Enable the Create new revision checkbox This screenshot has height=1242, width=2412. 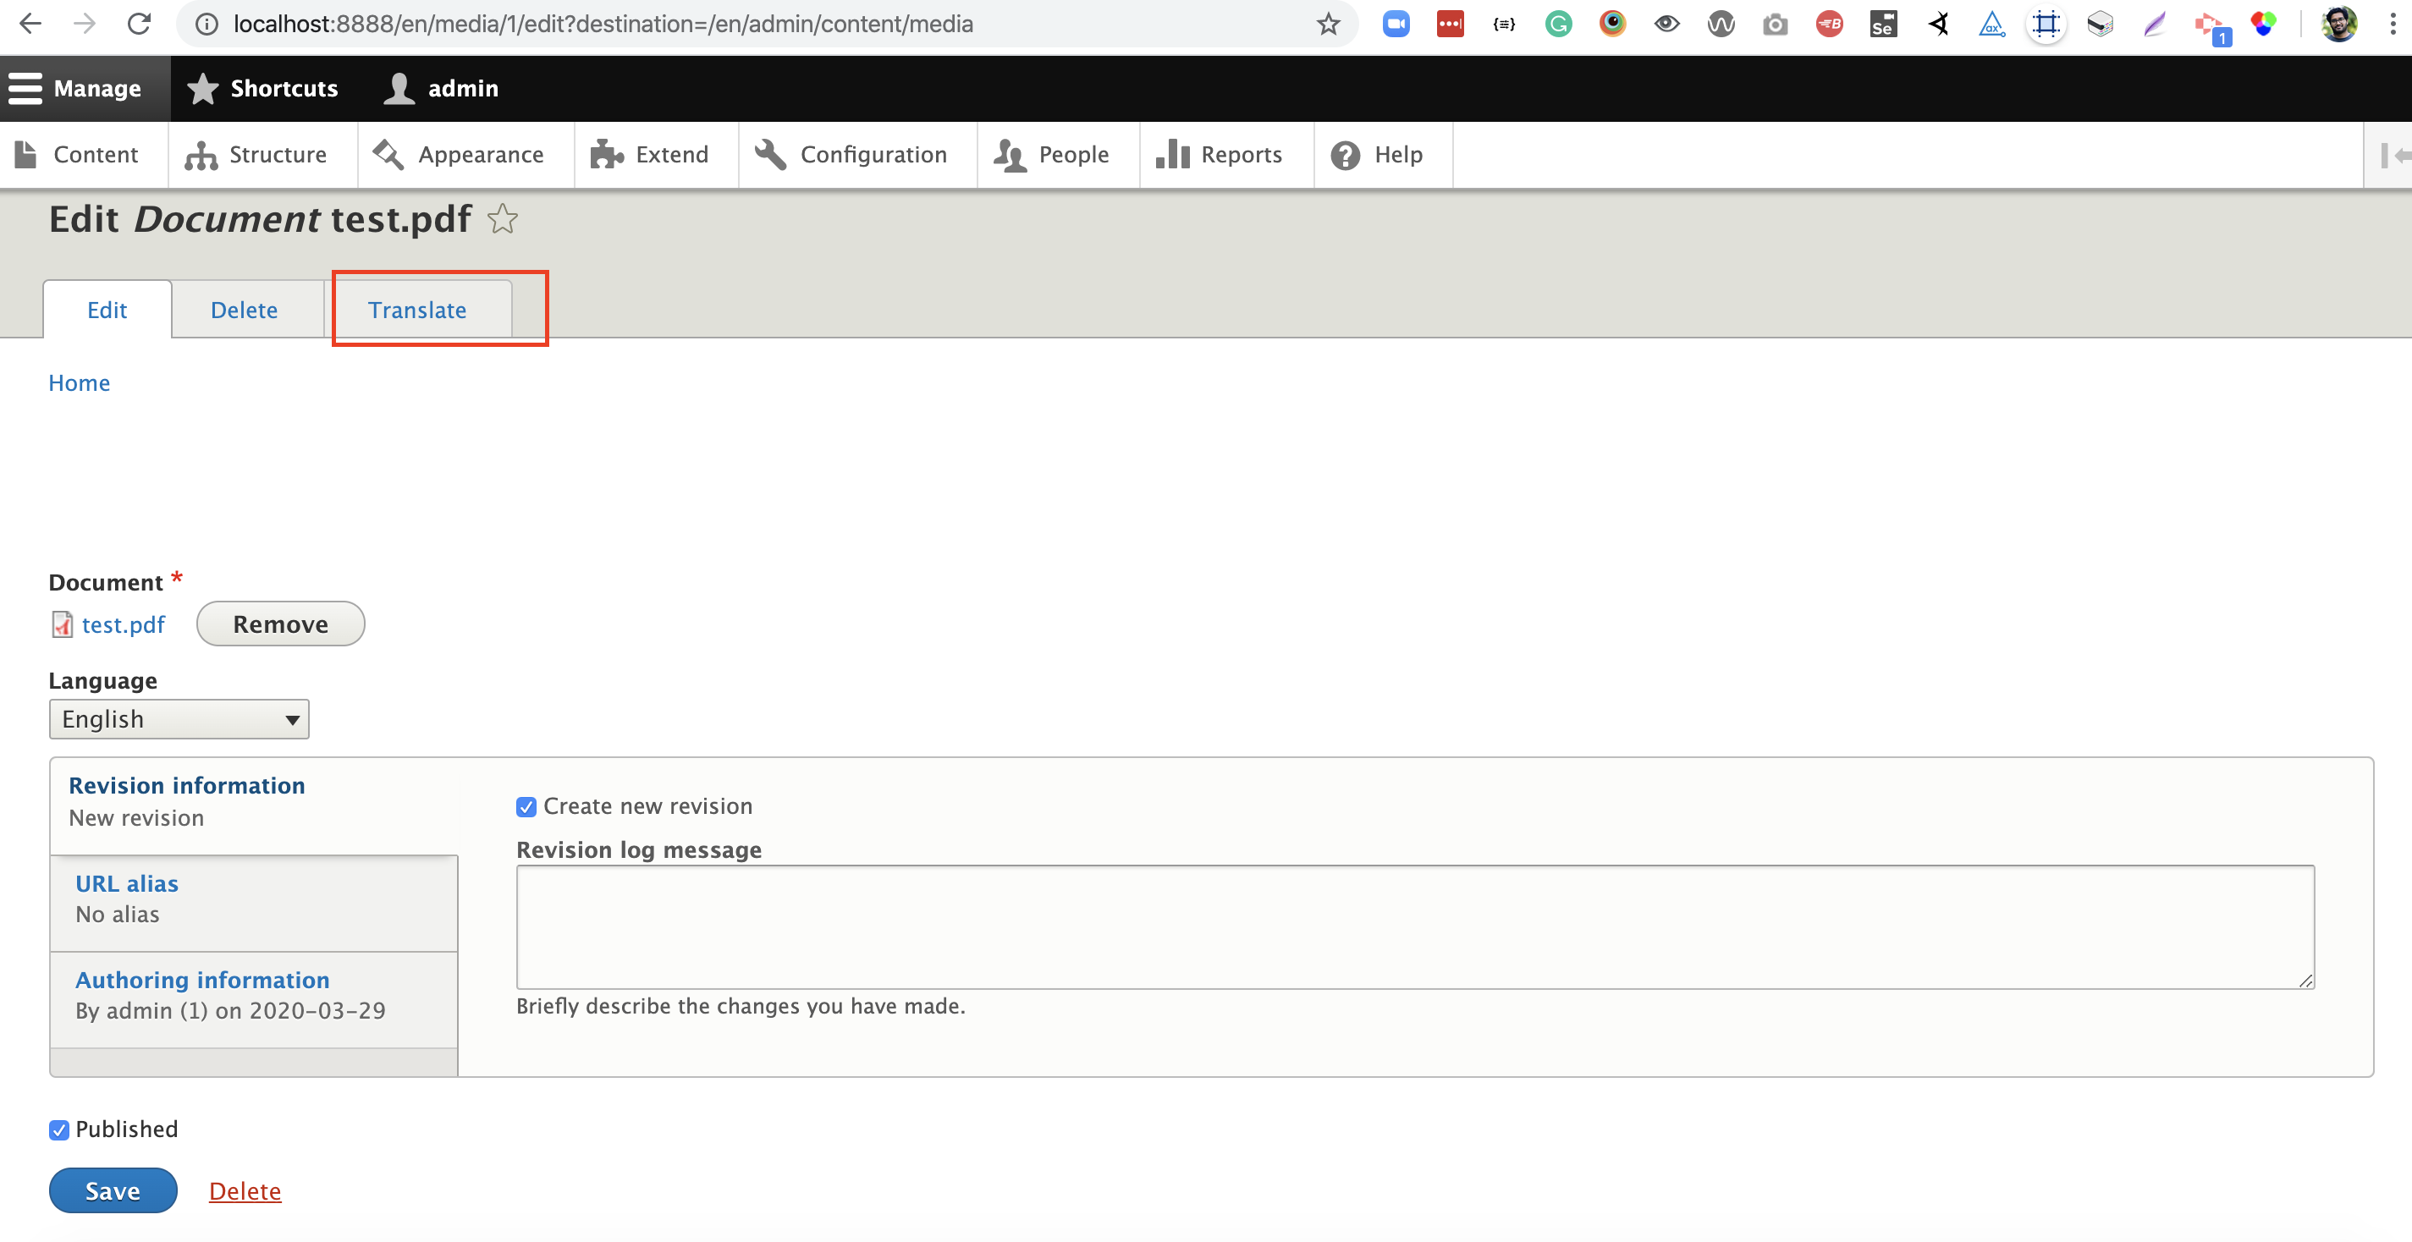point(526,805)
